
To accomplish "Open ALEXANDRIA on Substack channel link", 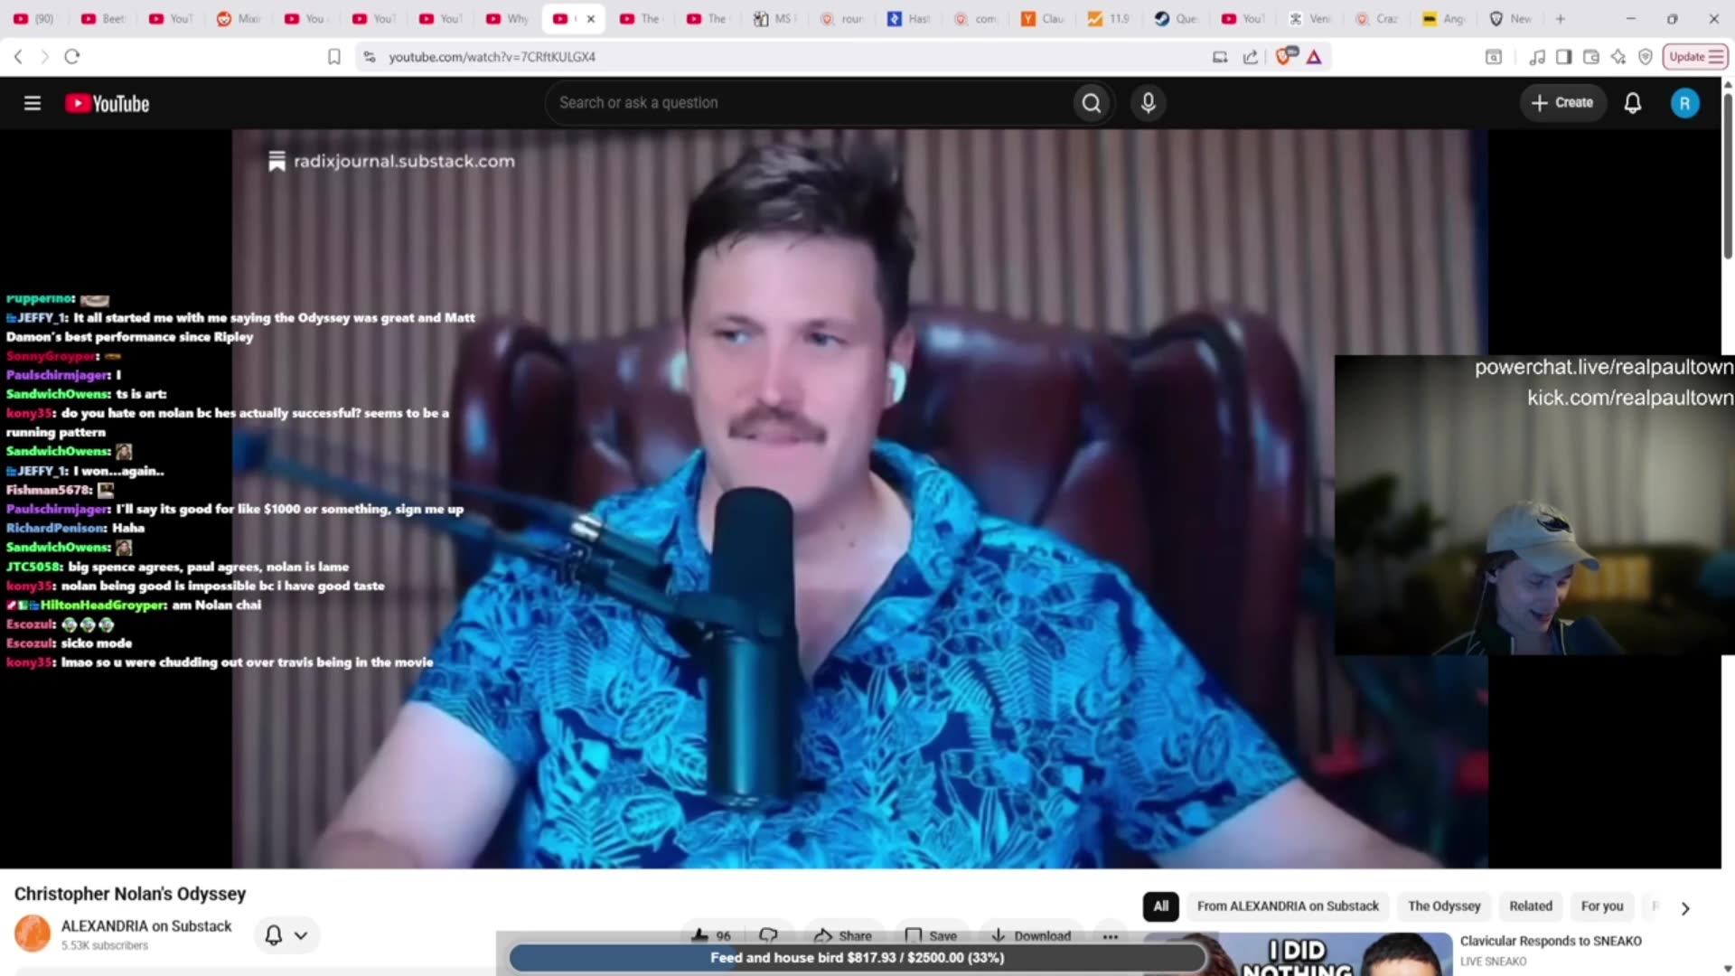I will [x=146, y=926].
